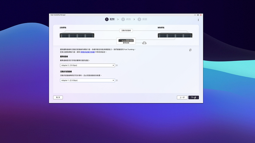
Task: Open the 網路與虛擬交換器 link
Action: tap(88, 52)
